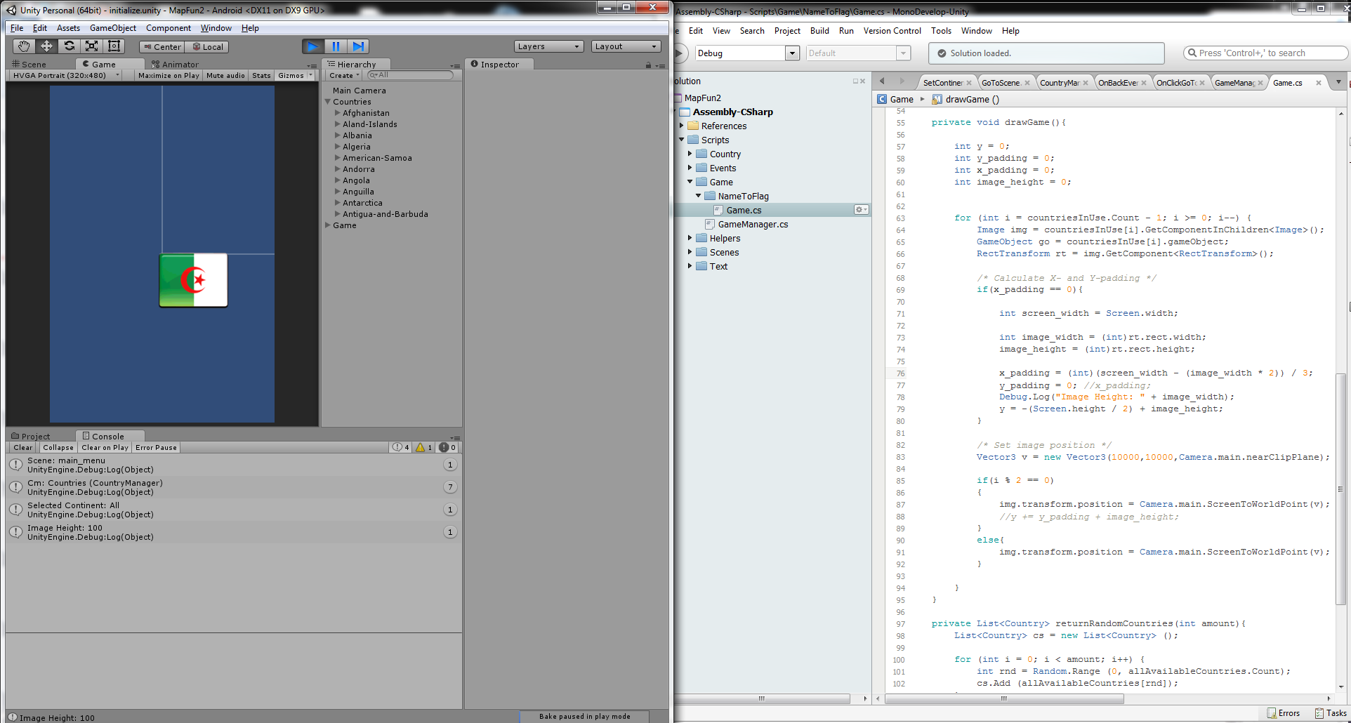Expand the Afghanistan hierarchy item
This screenshot has width=1351, height=723.
(x=338, y=113)
